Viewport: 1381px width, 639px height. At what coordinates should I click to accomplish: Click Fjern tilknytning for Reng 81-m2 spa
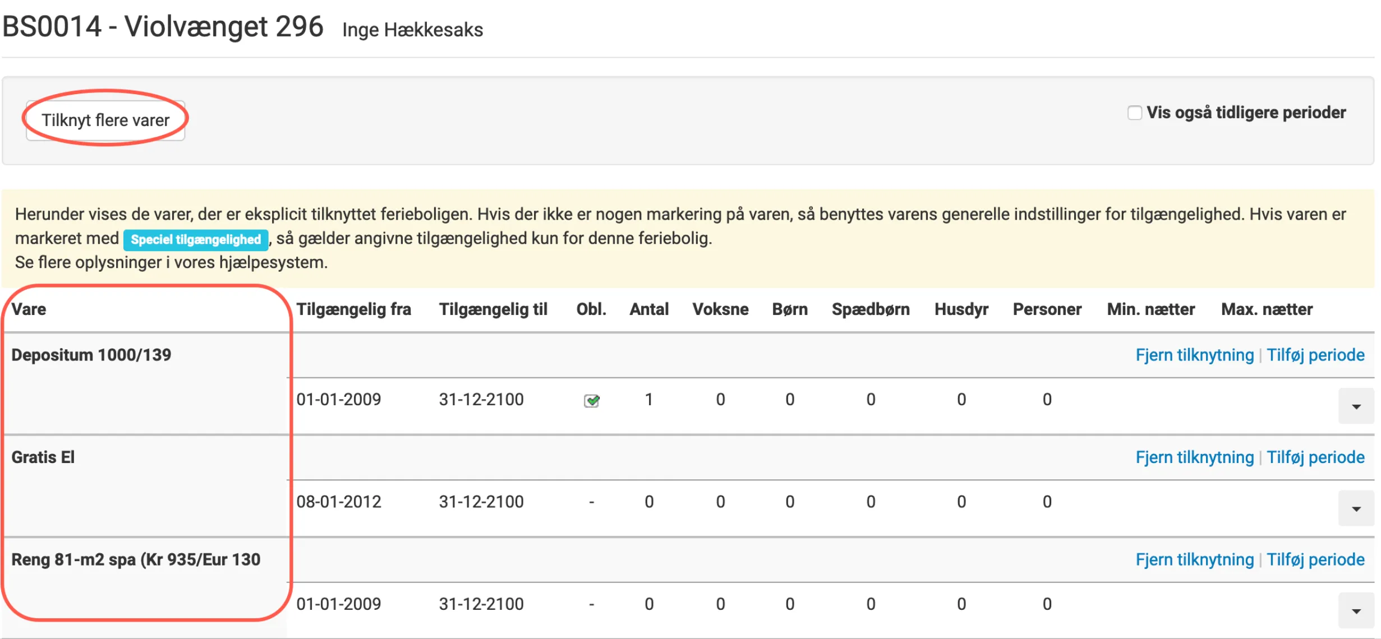pos(1194,559)
